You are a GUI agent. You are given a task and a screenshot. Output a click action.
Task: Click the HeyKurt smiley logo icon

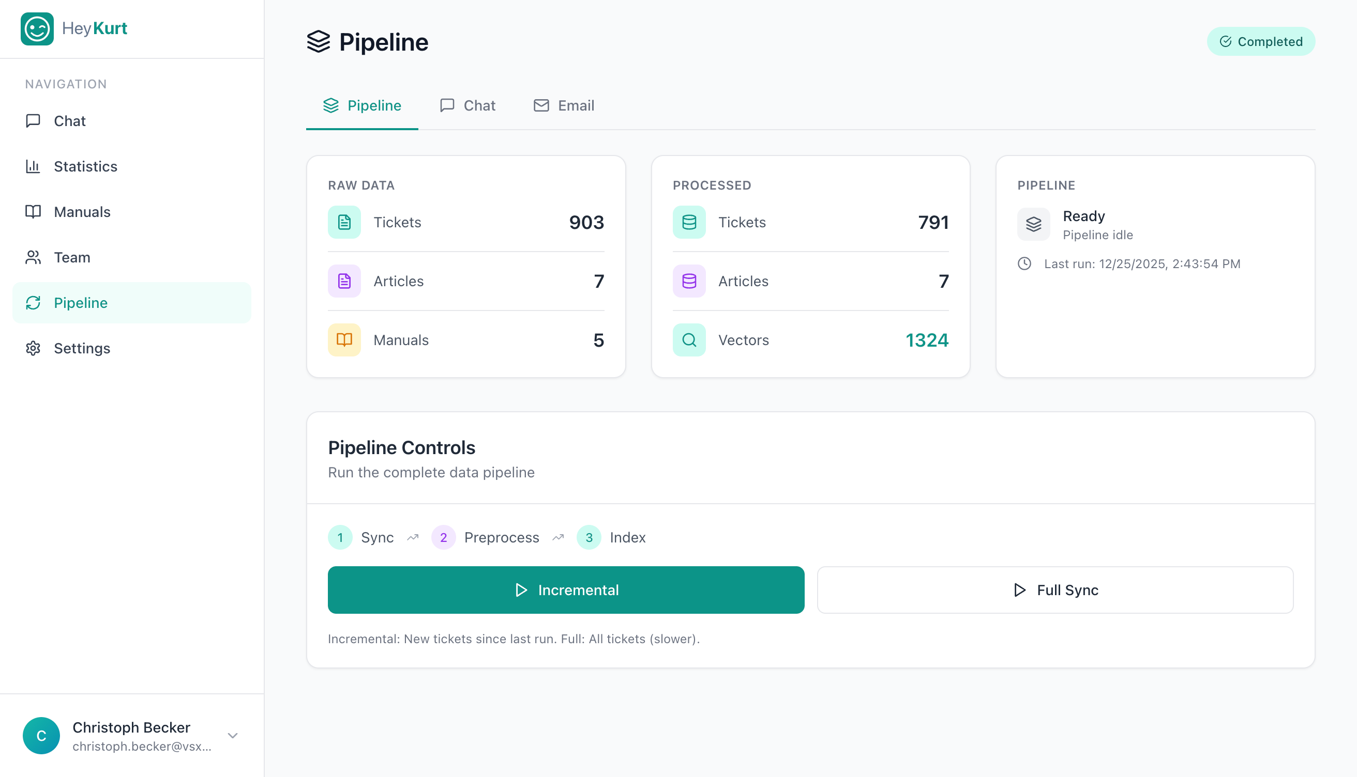click(x=37, y=29)
